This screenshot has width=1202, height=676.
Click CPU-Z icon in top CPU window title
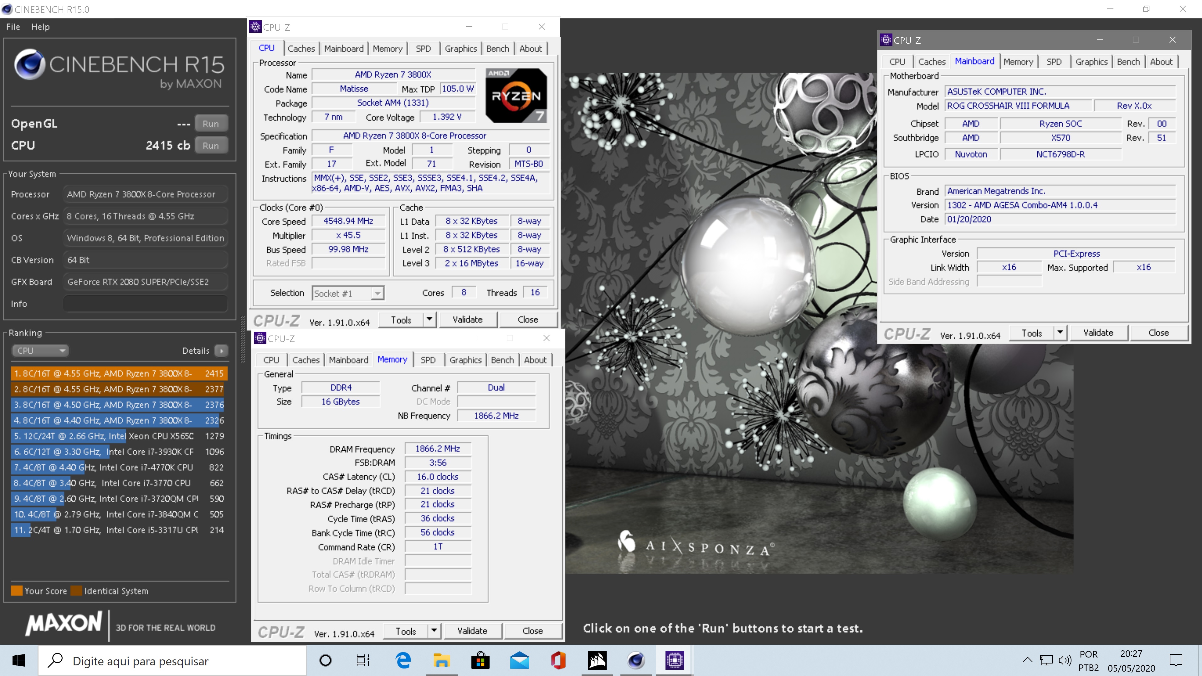tap(255, 27)
